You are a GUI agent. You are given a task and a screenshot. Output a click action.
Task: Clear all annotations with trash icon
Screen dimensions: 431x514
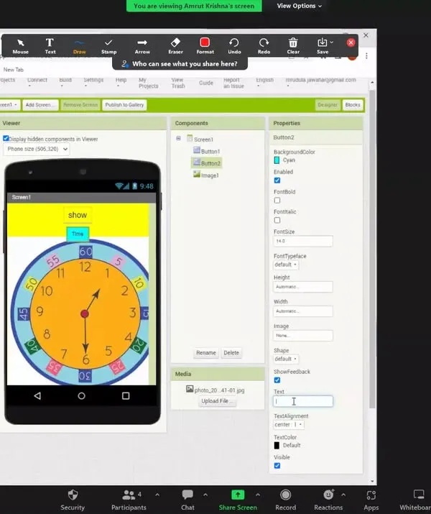[293, 46]
